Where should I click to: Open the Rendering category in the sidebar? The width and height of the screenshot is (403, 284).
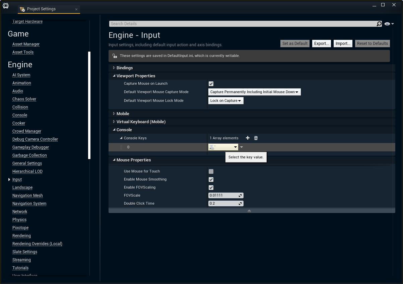tap(21, 236)
